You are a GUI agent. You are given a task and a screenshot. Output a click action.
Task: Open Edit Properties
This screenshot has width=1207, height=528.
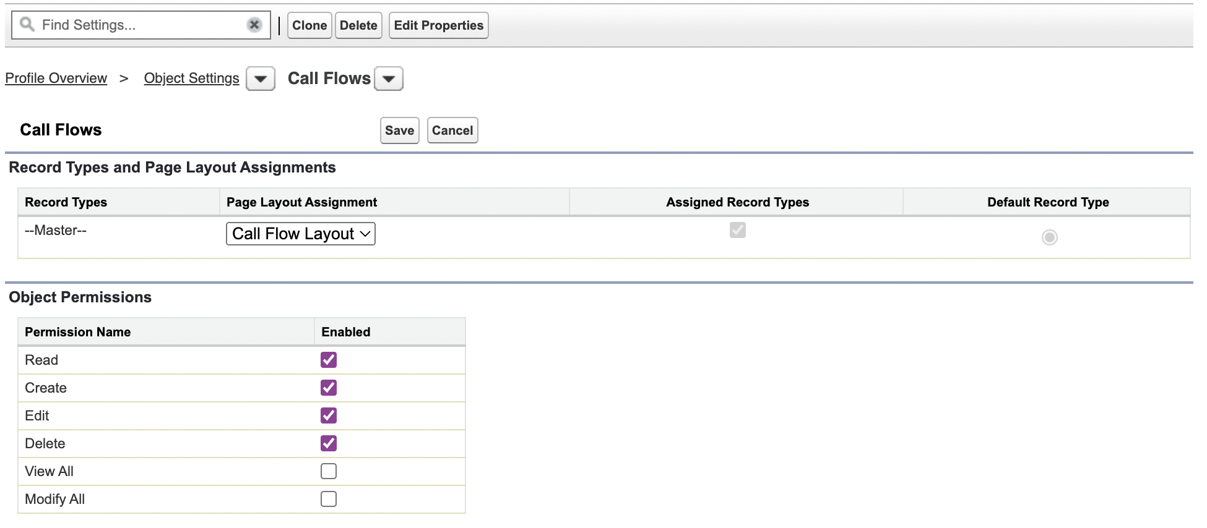438,25
